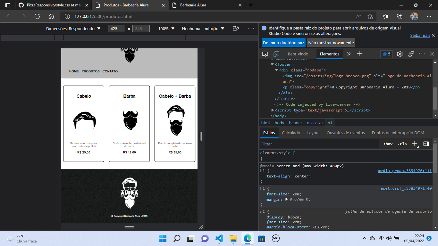
Task: Open the media-produ stylesheet source link
Action: click(405, 171)
